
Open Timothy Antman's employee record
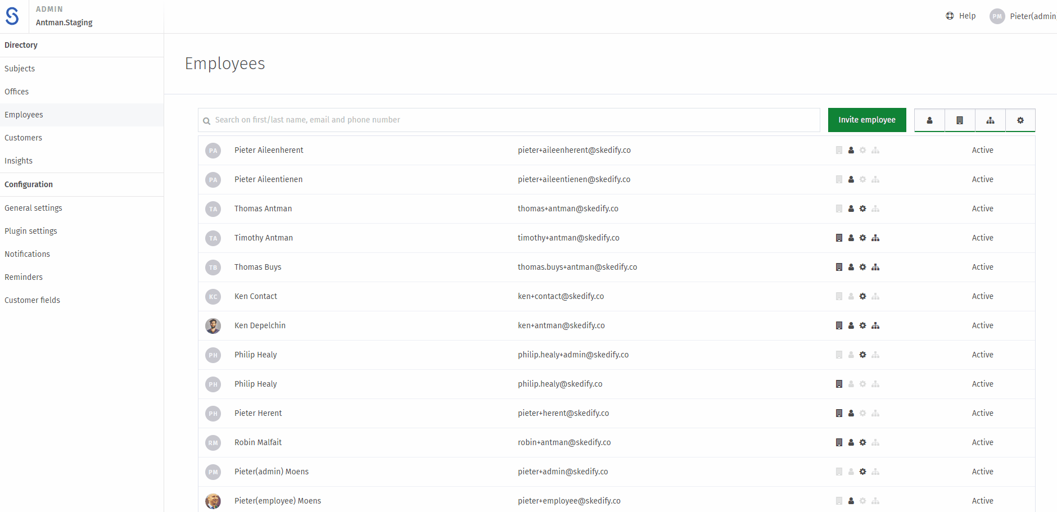(x=264, y=238)
